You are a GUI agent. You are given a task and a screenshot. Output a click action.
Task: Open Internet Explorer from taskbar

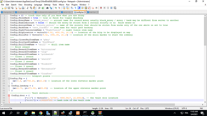pyautogui.click(x=26, y=113)
